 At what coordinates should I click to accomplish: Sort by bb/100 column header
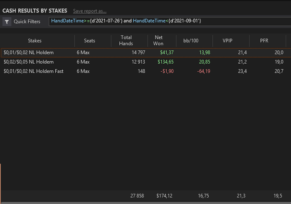(x=191, y=41)
